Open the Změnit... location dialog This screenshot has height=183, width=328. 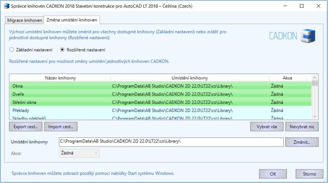point(302,142)
